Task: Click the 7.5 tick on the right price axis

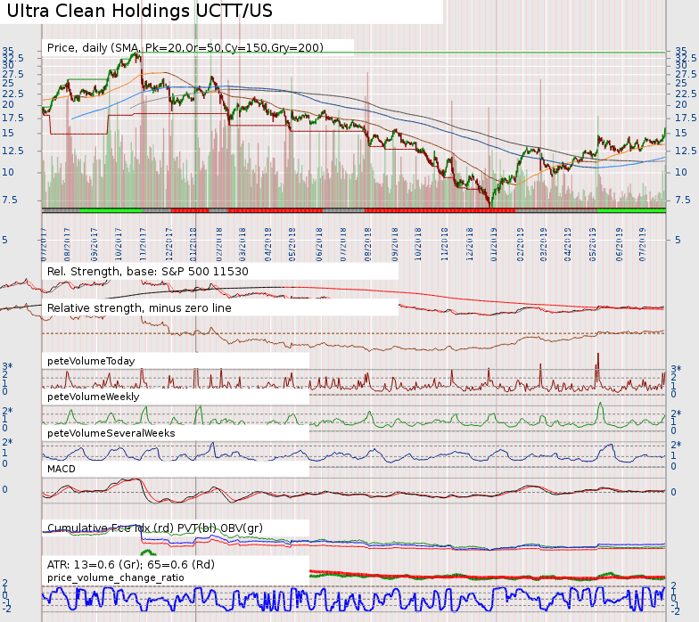Action: pos(683,200)
